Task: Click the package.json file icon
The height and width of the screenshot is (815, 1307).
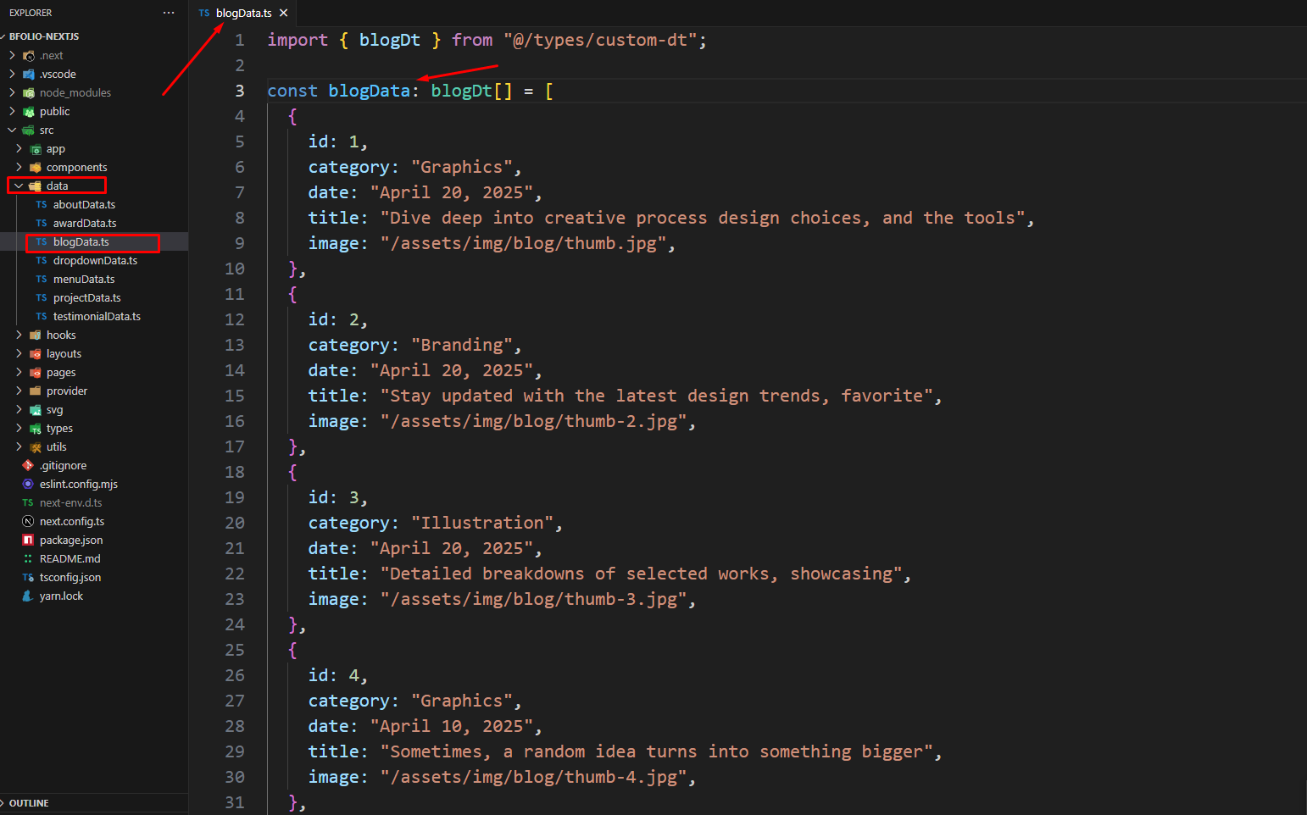Action: (28, 540)
